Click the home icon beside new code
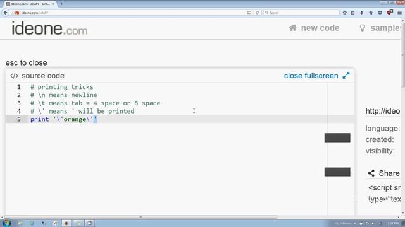The height and width of the screenshot is (227, 405). point(292,28)
